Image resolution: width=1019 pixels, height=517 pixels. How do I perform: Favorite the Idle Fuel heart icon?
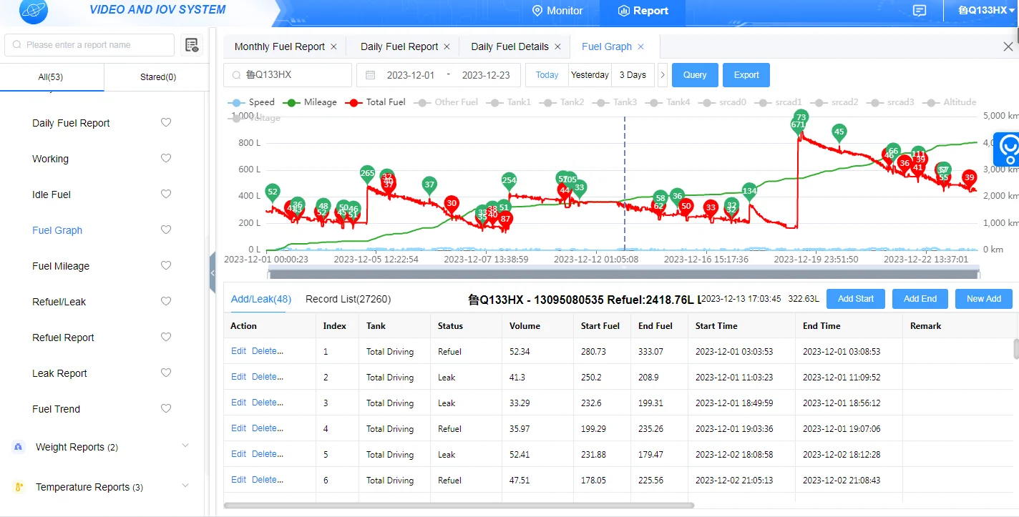point(166,195)
